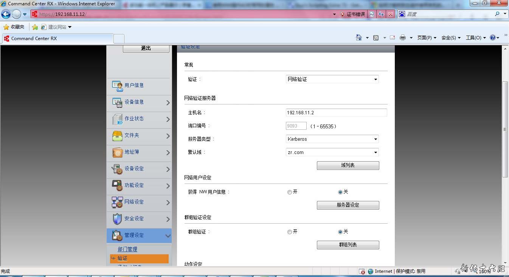Click the blue refresh arrows icon

coord(381,14)
